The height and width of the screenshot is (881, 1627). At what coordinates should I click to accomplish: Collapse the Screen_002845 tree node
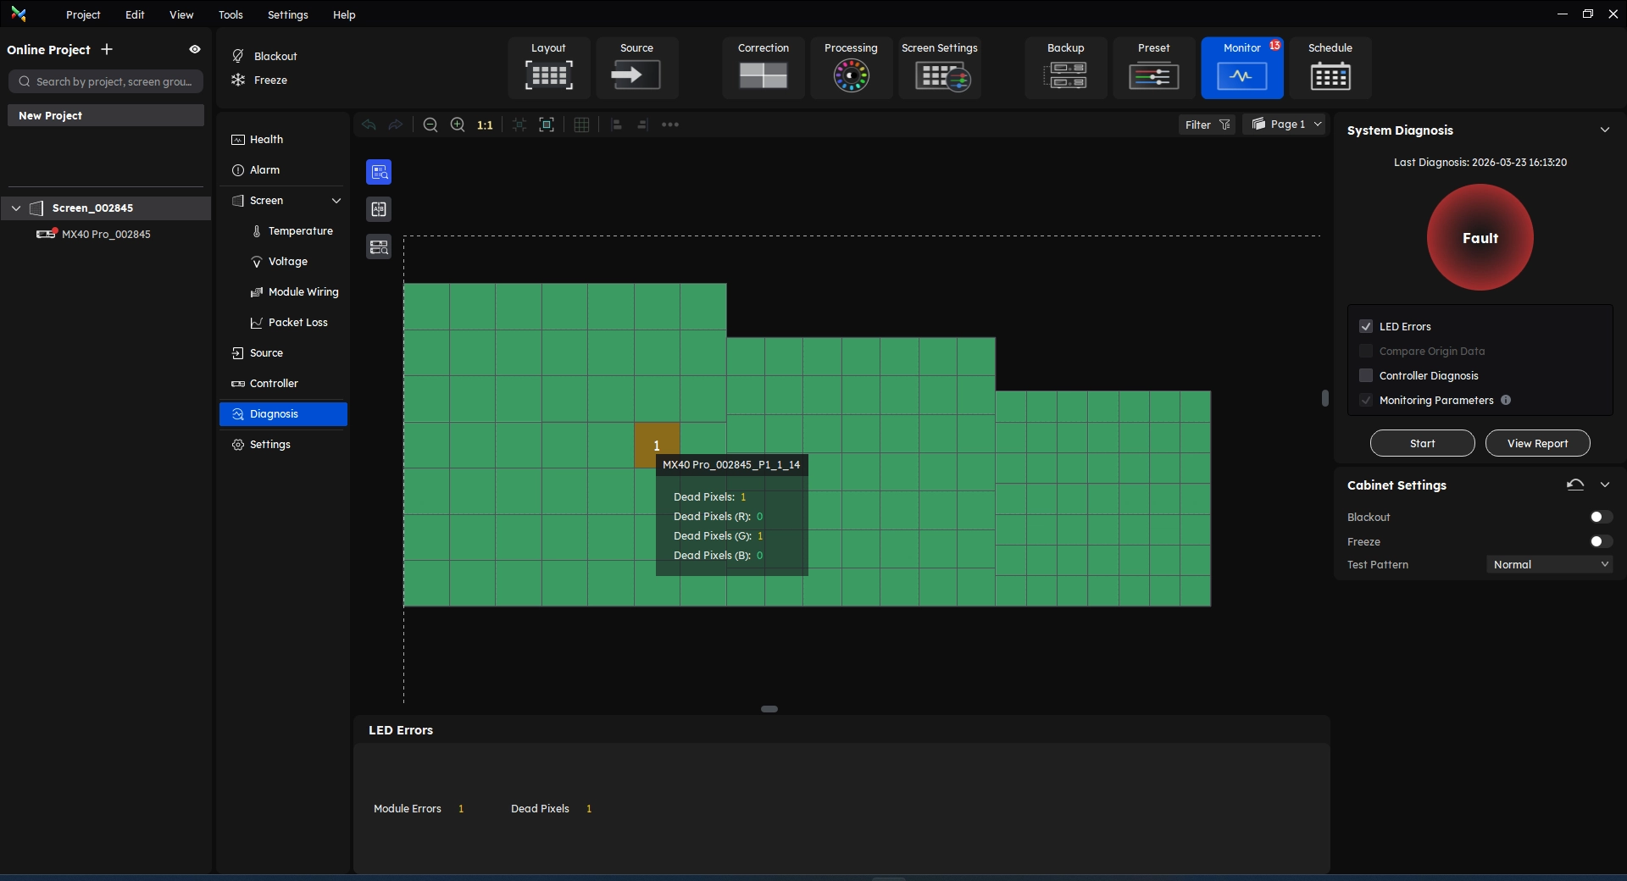(x=16, y=208)
